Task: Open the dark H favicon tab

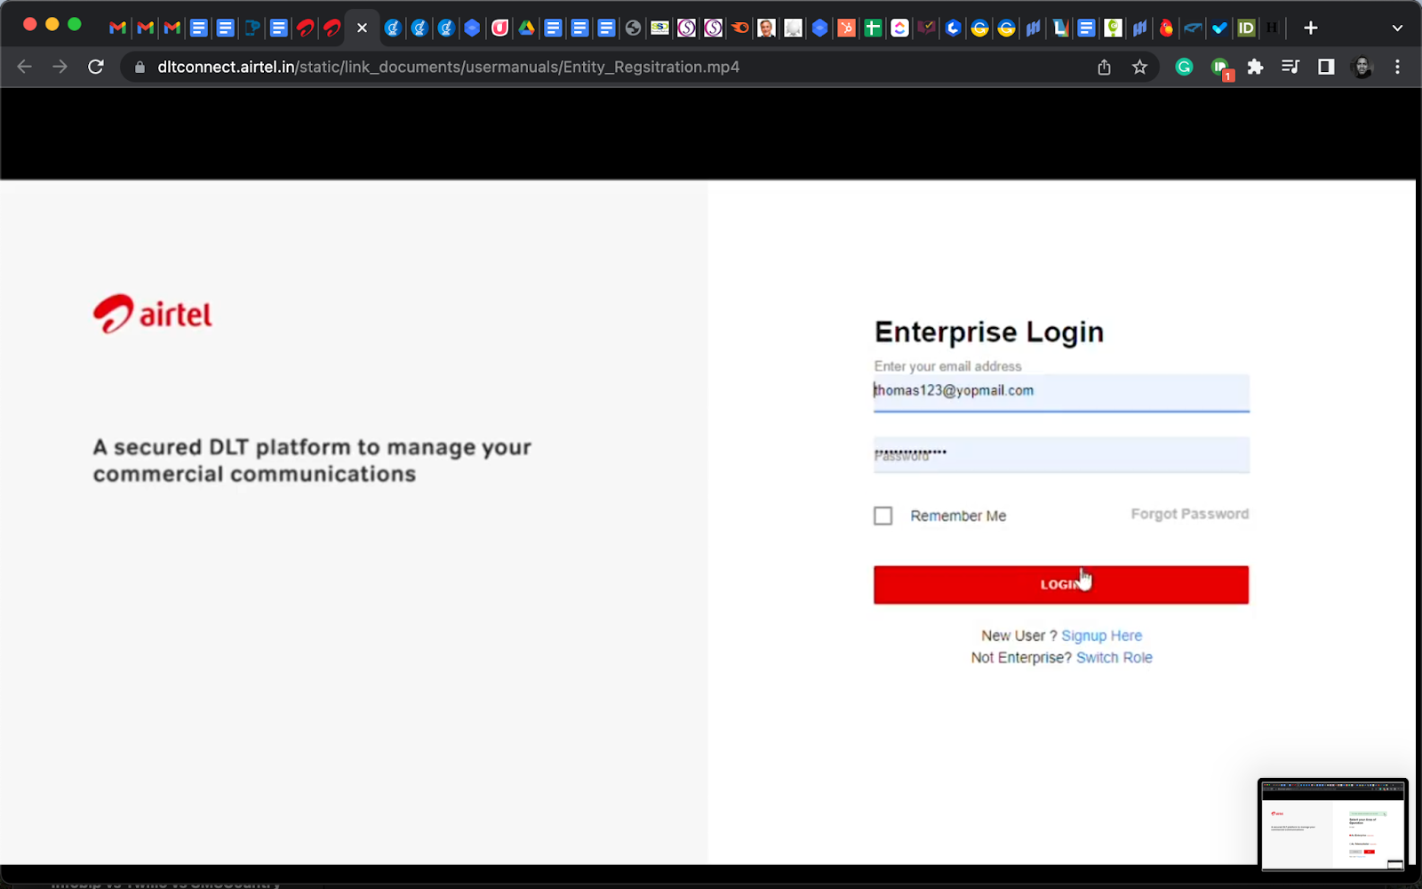Action: coord(1273,28)
